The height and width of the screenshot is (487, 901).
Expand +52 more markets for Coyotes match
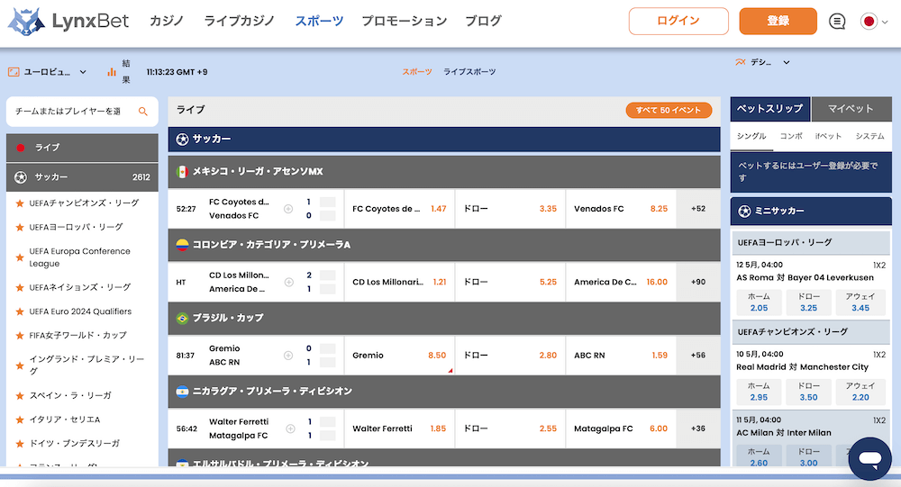[698, 209]
